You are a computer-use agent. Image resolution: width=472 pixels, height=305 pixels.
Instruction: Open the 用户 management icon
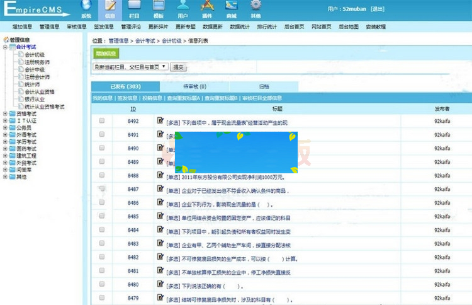[x=183, y=9]
